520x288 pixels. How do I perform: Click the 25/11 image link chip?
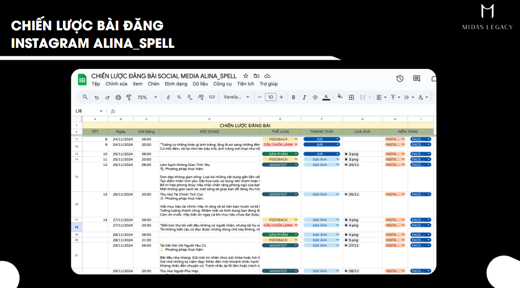353,194
